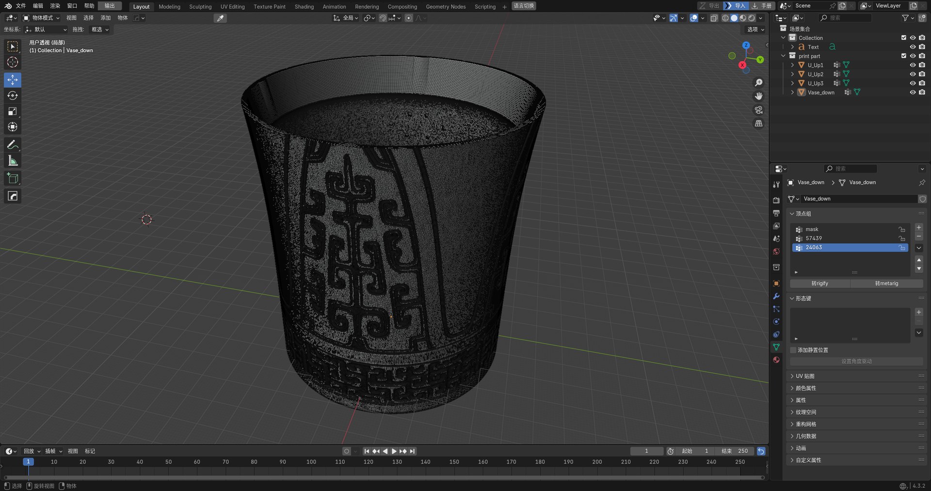Hide Vase_down object in viewport
Image resolution: width=931 pixels, height=491 pixels.
coord(913,92)
